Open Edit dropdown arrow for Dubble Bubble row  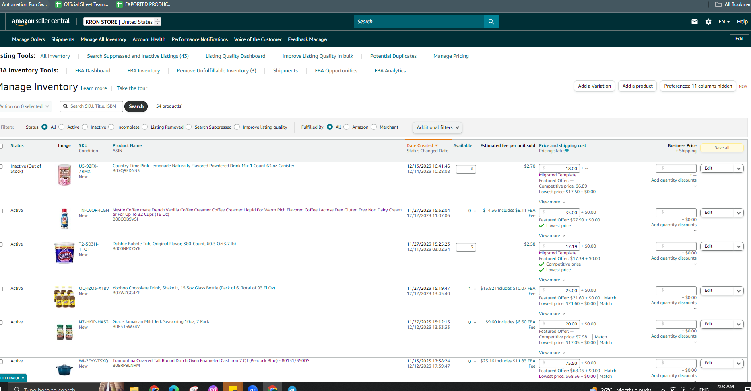[739, 246]
